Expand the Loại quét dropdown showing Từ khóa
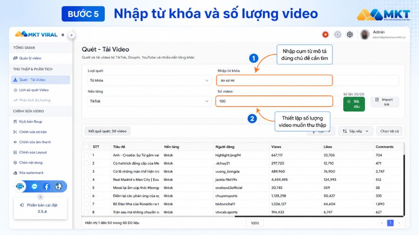Image resolution: width=419 pixels, height=235 pixels. click(149, 80)
